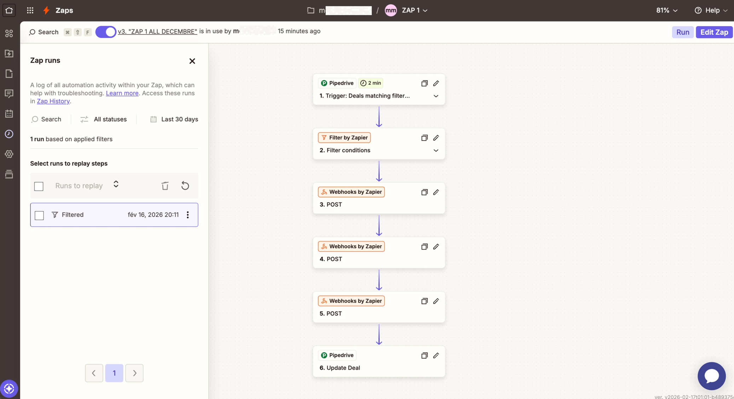734x399 pixels.
Task: Open the Help menu
Action: coord(711,10)
